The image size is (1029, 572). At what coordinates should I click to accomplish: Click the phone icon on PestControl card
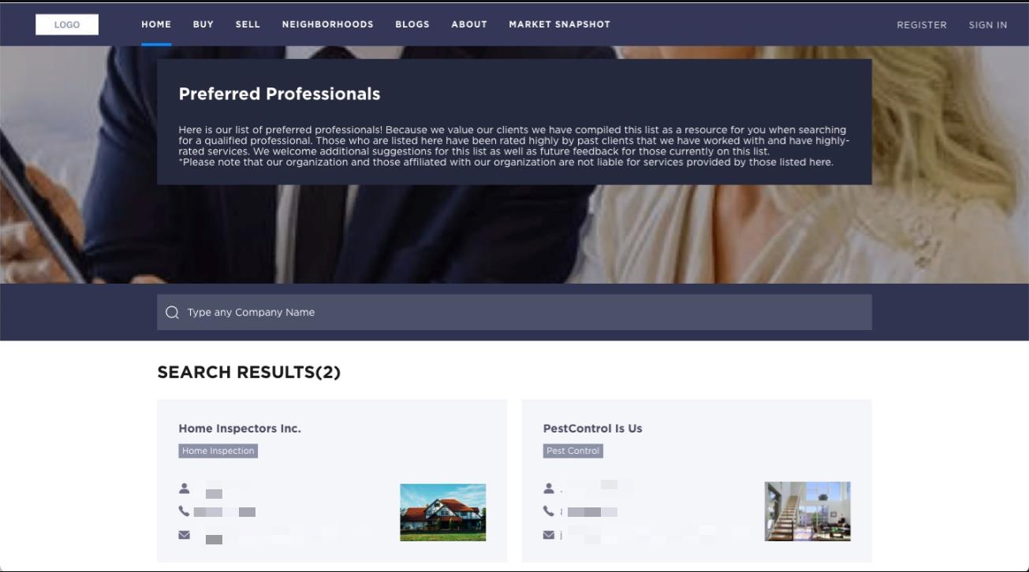coord(548,510)
